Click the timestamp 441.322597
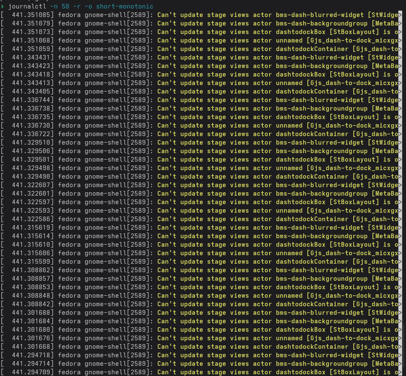406x376 pixels. [x=31, y=202]
